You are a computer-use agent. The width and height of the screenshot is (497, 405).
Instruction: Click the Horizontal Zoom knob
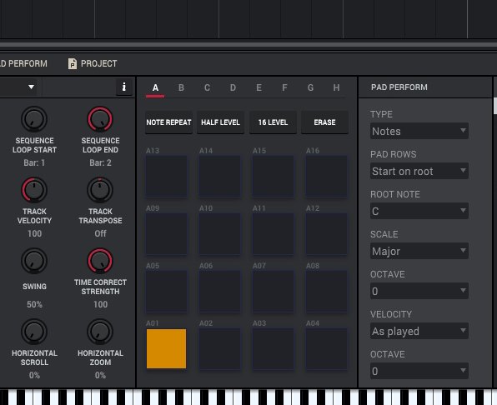[100, 332]
